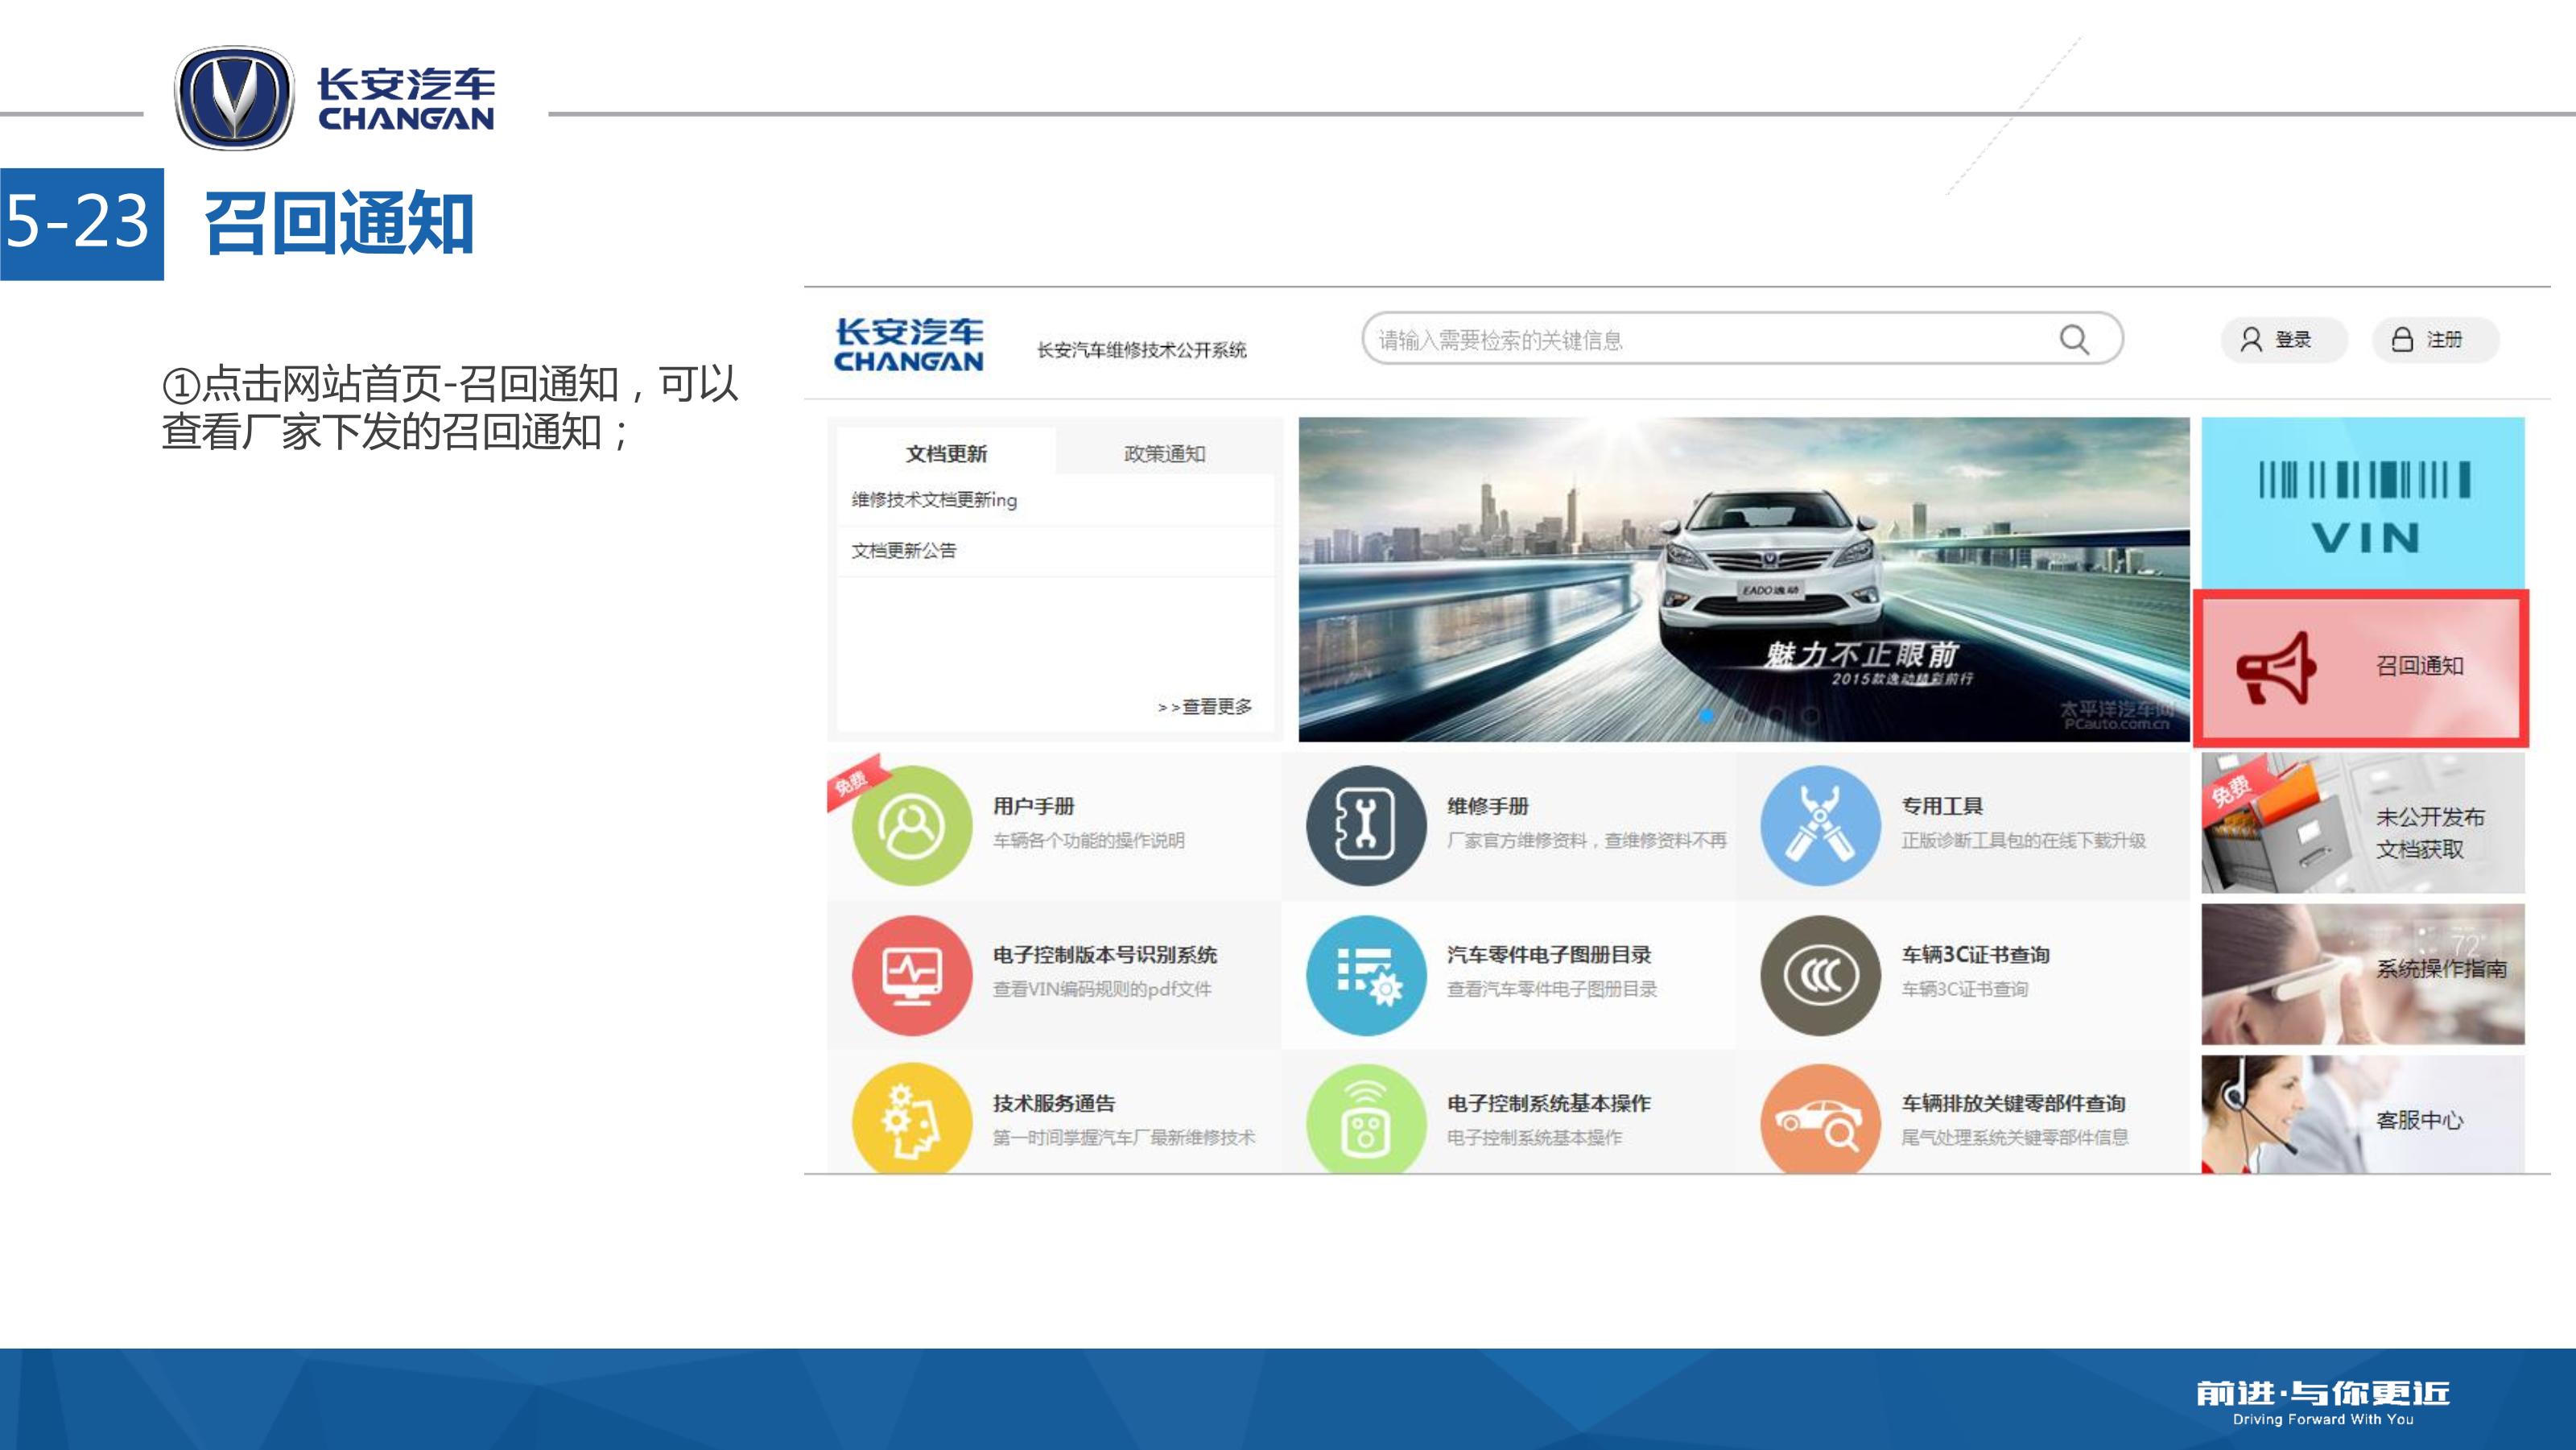Image resolution: width=2576 pixels, height=1450 pixels.
Task: Select the second carousel indicator dot
Action: [1741, 716]
